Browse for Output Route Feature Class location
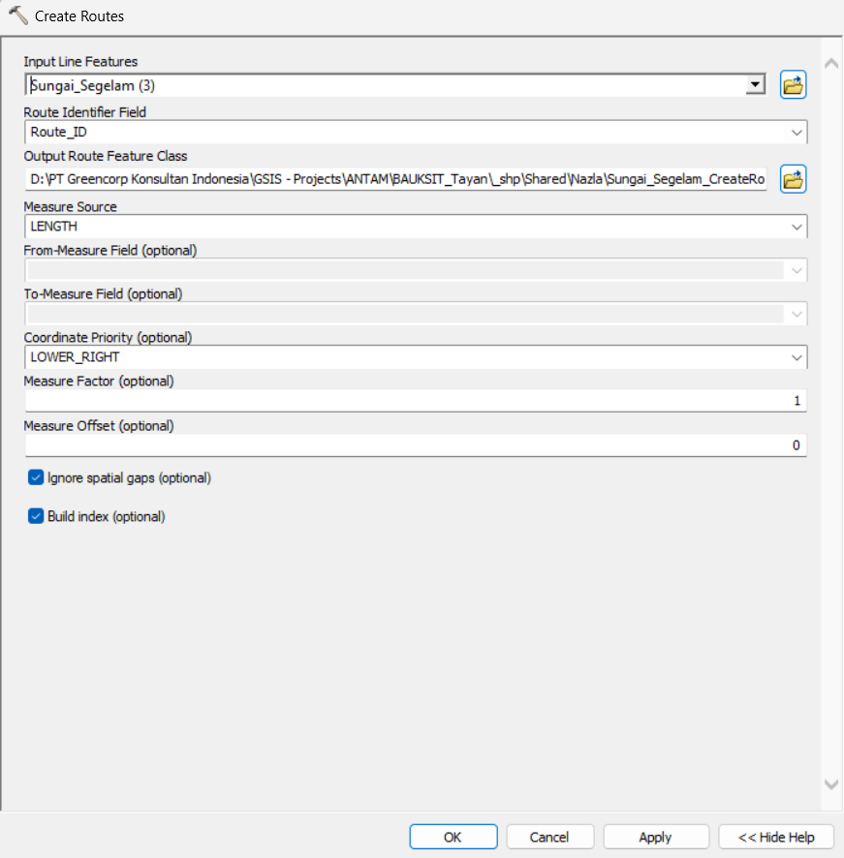 click(x=793, y=179)
